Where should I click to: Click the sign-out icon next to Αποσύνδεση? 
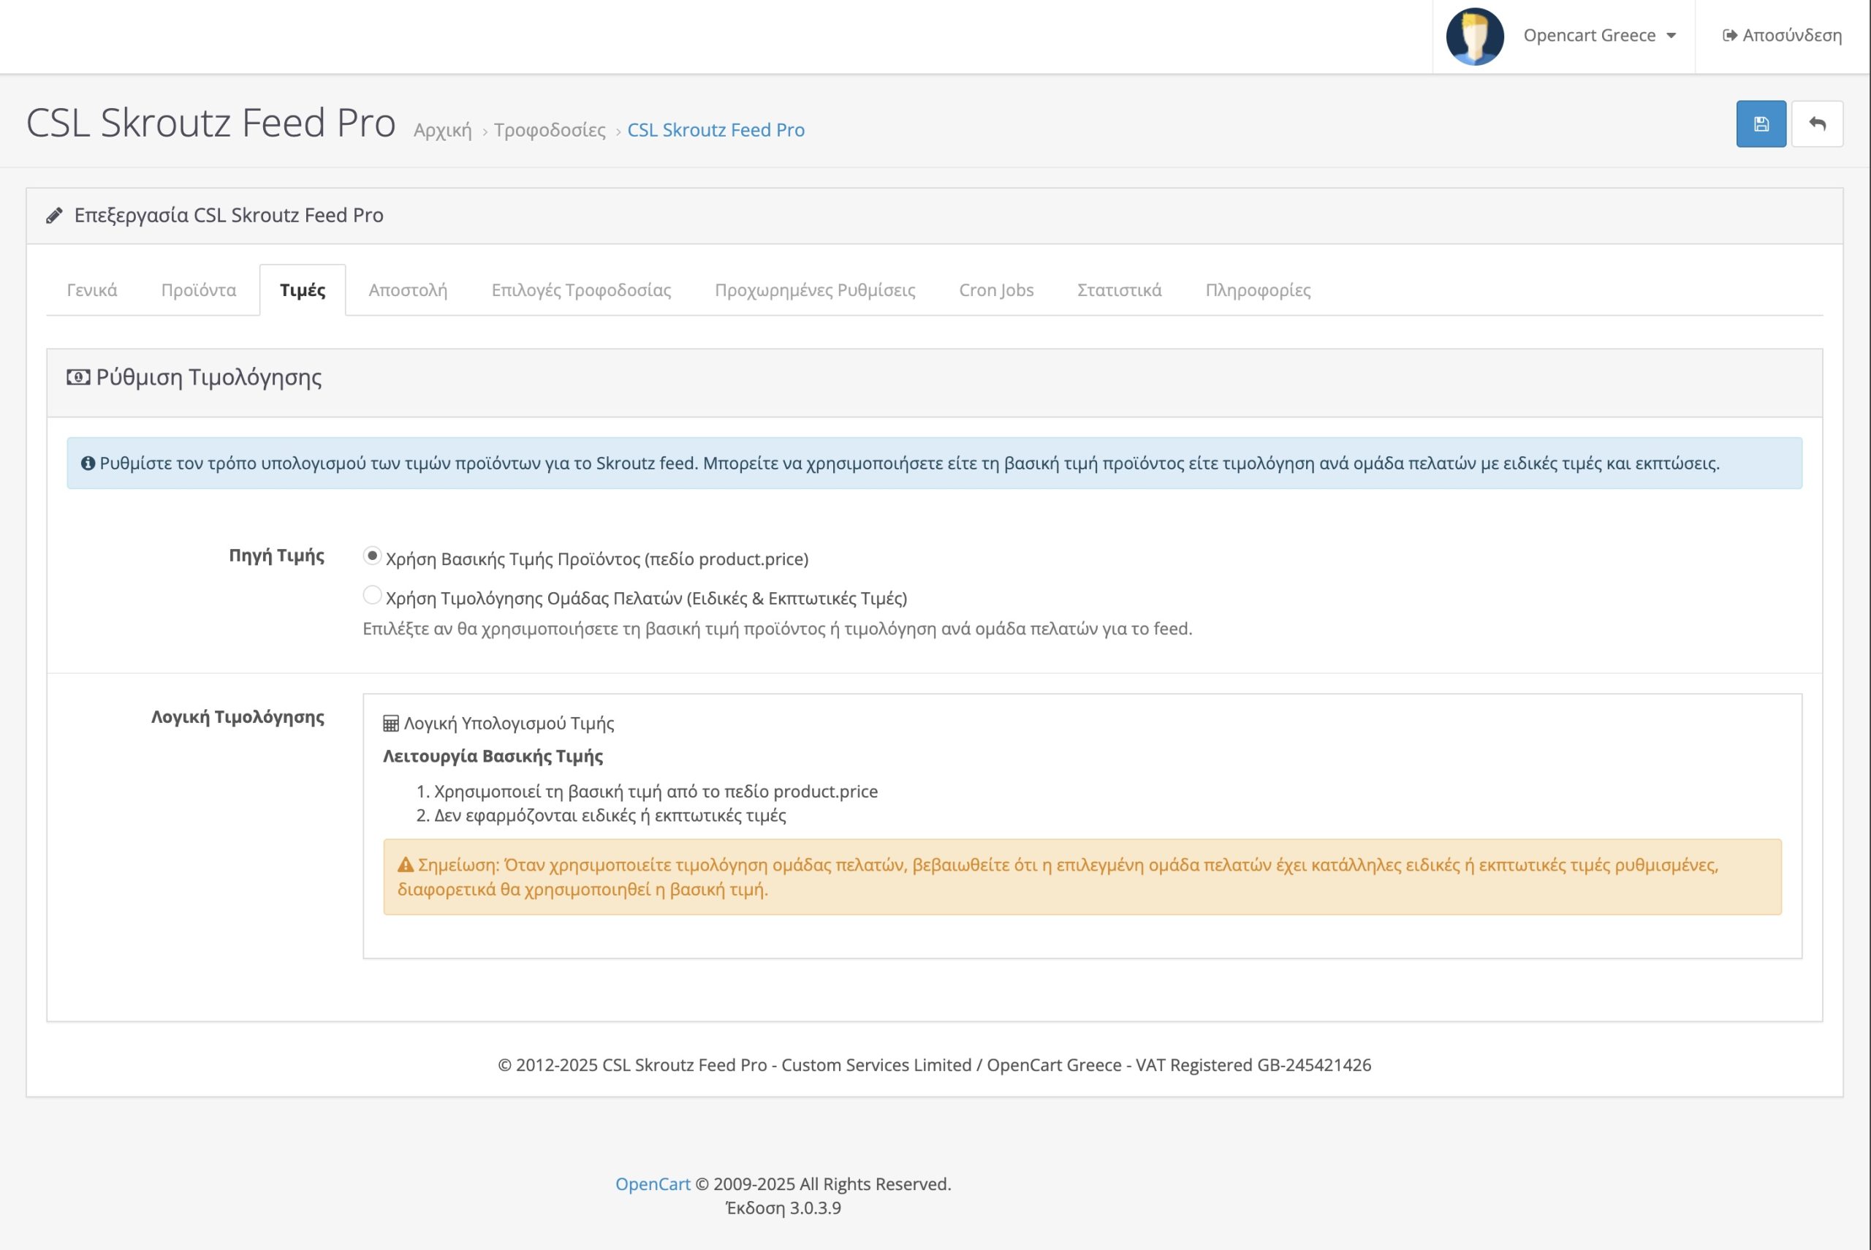click(x=1730, y=35)
